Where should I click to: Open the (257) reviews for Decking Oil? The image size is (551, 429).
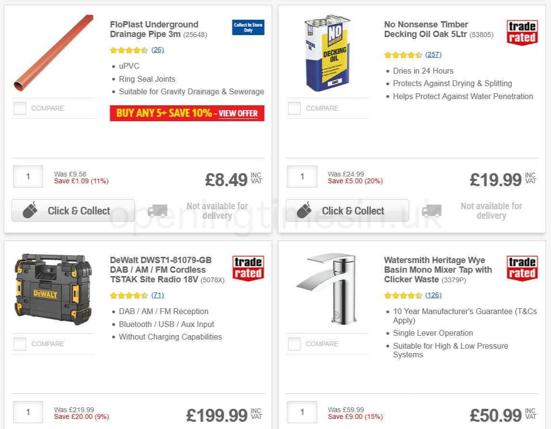[433, 54]
